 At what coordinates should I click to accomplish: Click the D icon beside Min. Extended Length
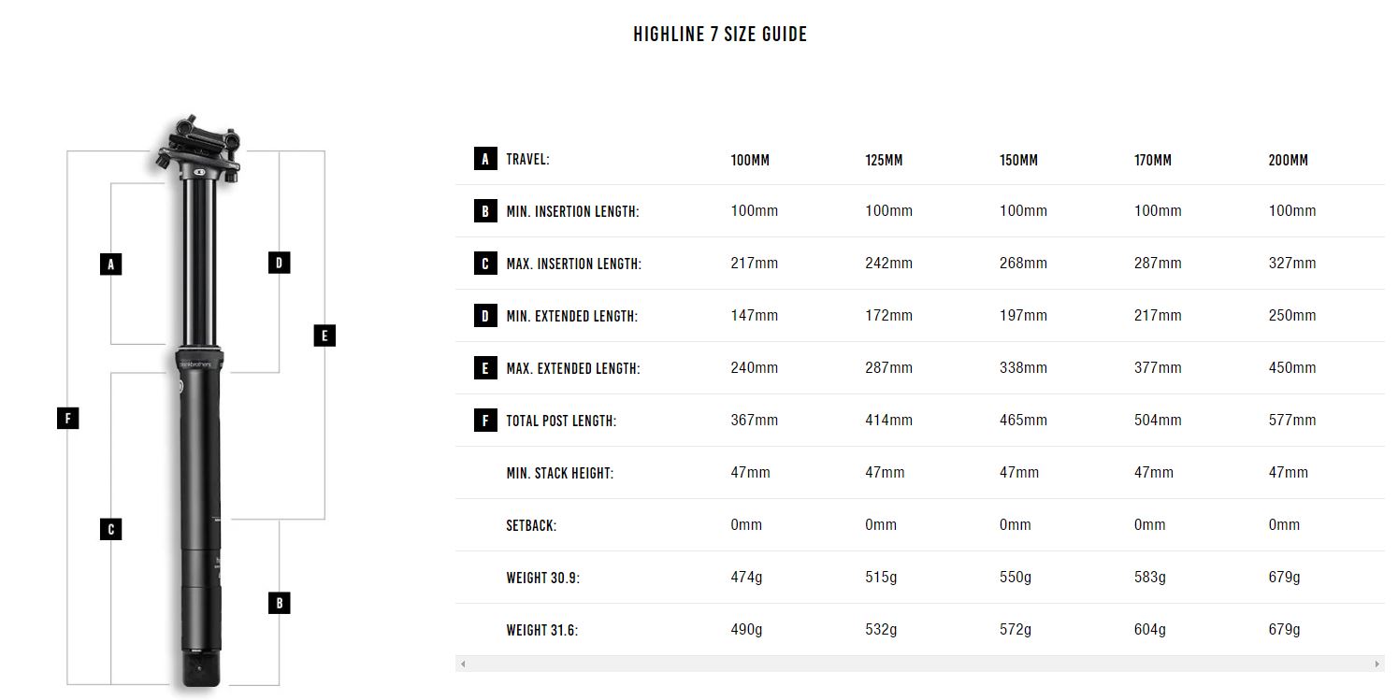(484, 316)
